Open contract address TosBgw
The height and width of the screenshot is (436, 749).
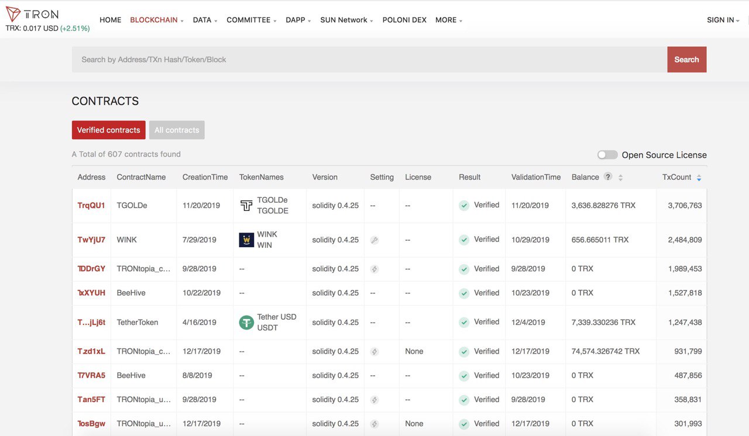click(91, 424)
